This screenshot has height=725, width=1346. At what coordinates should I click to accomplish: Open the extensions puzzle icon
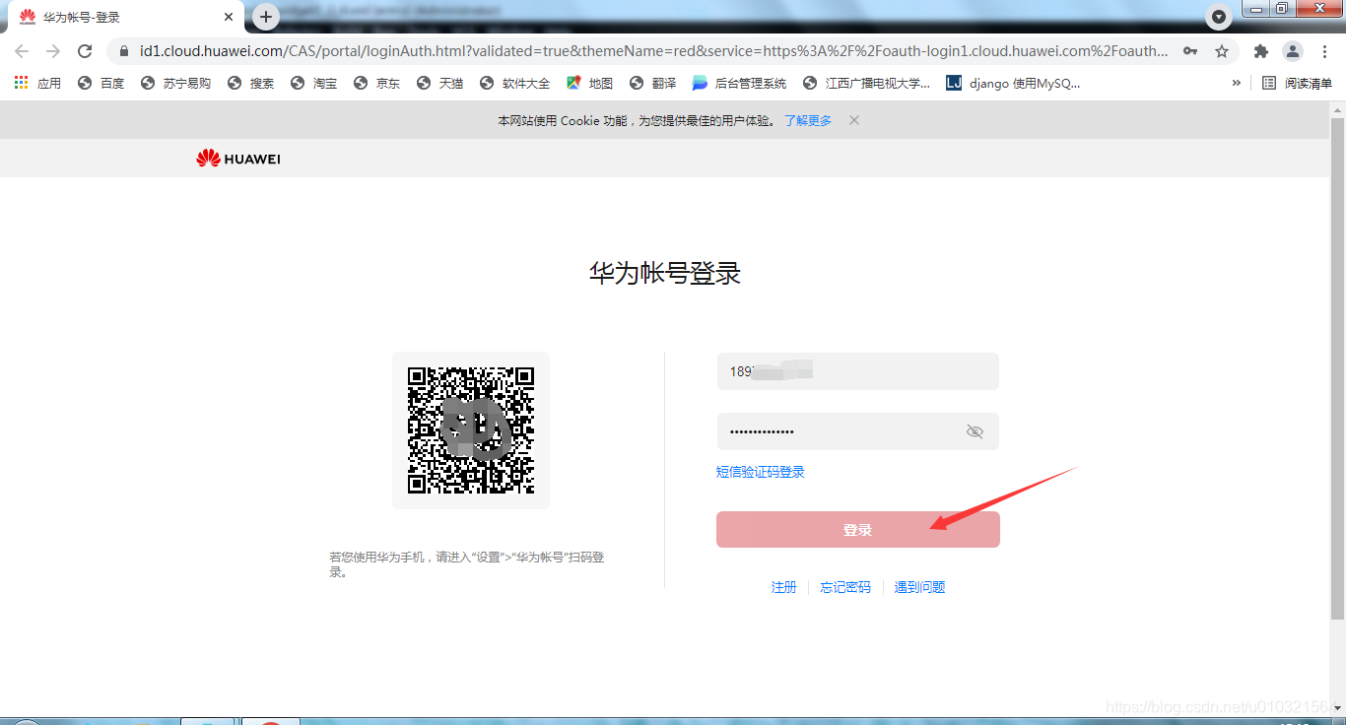(1261, 51)
